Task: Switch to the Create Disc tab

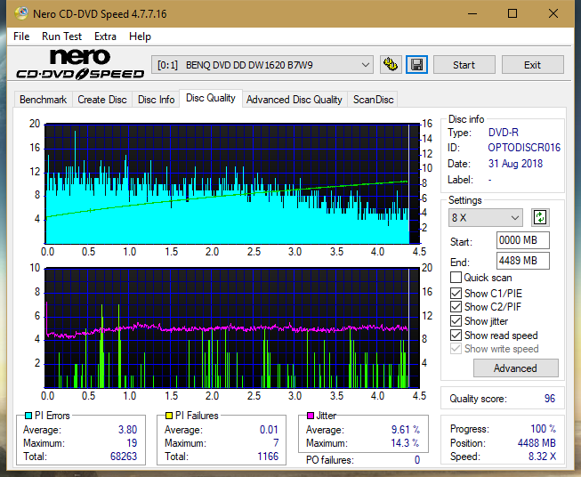Action: coord(102,100)
